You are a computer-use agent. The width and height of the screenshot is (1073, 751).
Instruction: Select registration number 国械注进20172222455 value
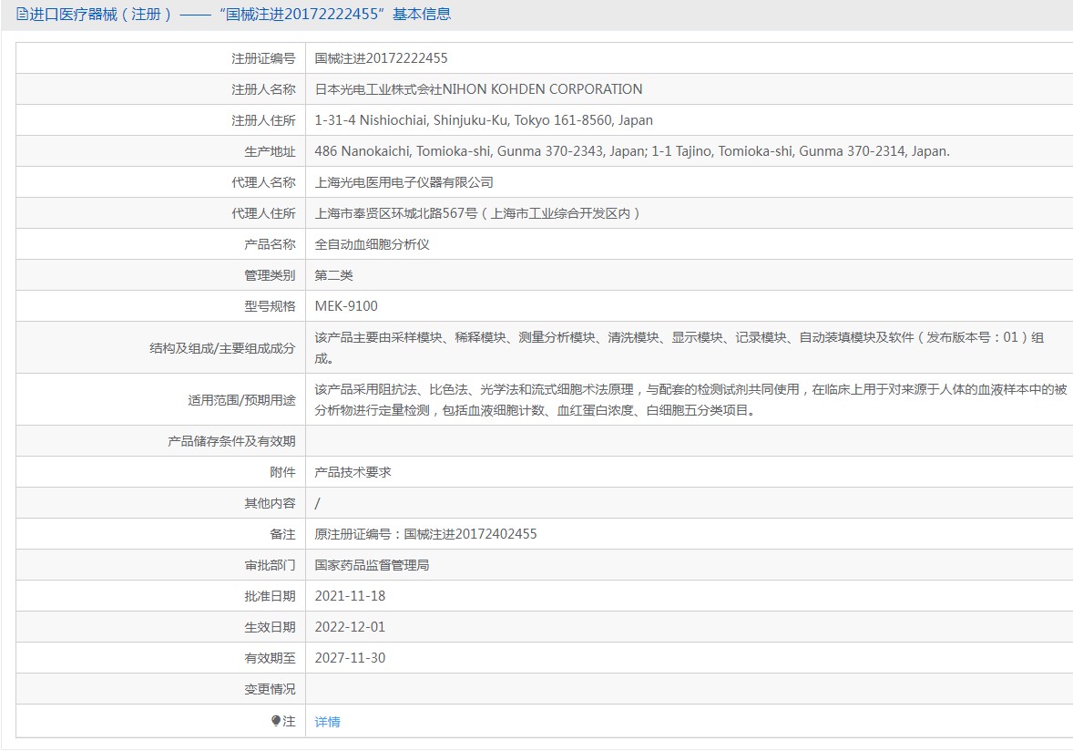(381, 58)
